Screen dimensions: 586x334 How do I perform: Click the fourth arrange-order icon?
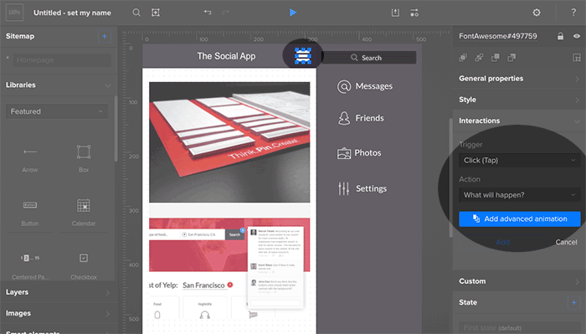511,58
